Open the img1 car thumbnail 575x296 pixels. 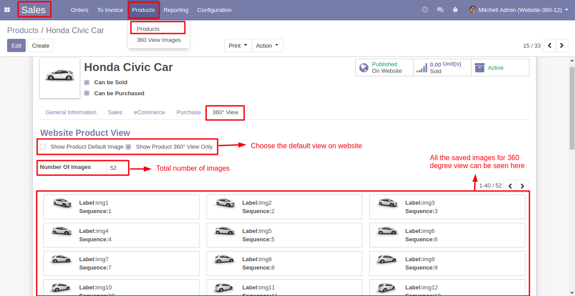[x=62, y=203]
